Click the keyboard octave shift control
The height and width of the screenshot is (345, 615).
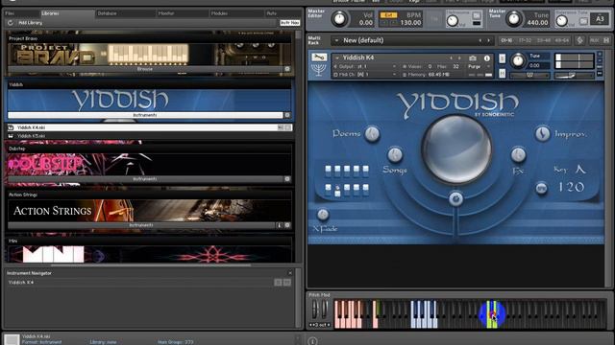(x=320, y=325)
